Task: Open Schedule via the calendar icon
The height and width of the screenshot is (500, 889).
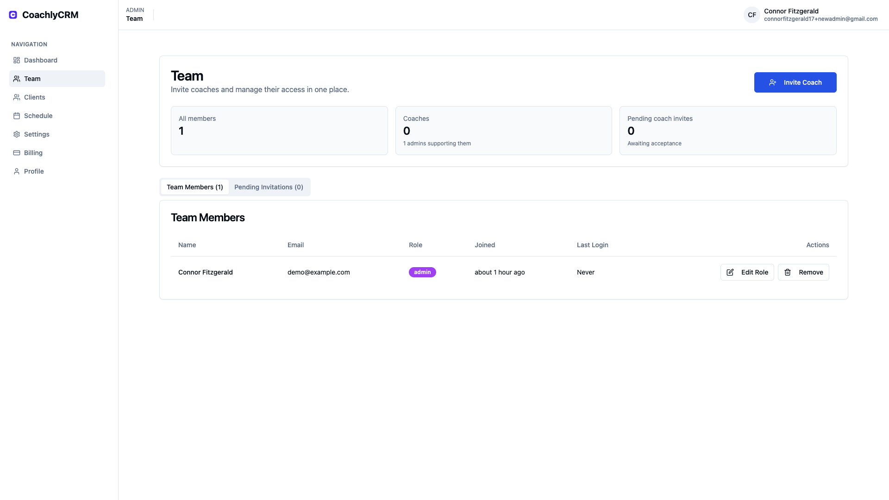Action: pyautogui.click(x=16, y=116)
